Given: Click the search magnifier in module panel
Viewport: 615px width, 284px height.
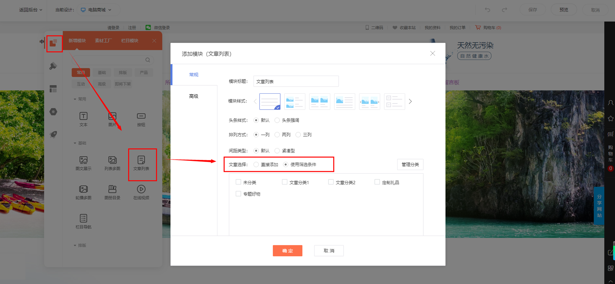Looking at the screenshot, I should (147, 60).
